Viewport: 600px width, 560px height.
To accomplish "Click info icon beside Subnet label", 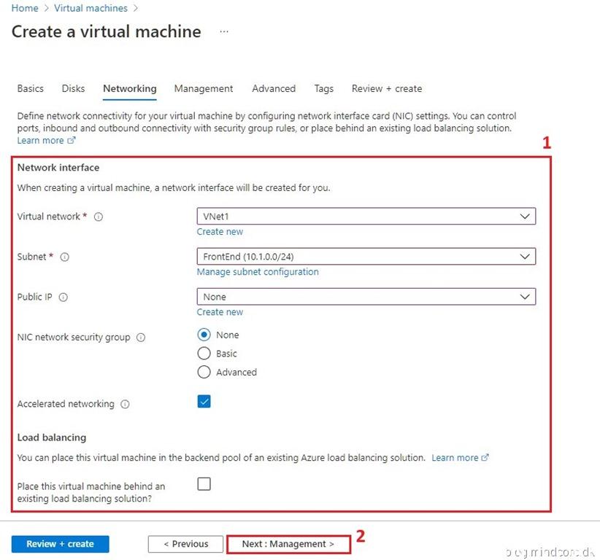I will tap(64, 257).
